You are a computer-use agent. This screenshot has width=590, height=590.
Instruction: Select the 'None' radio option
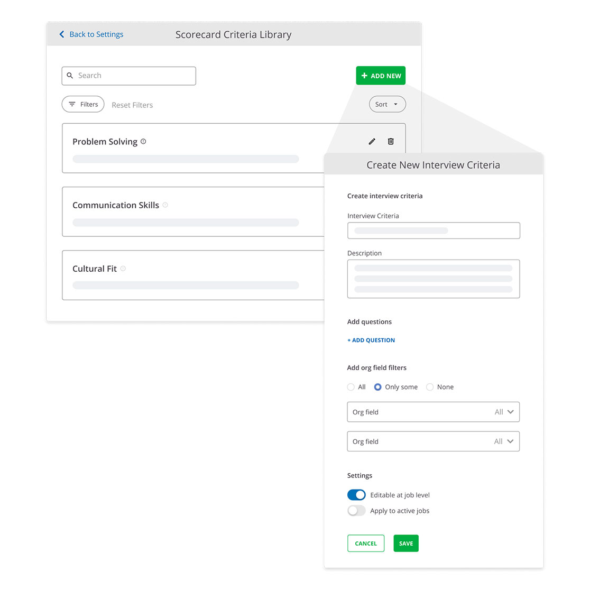[x=430, y=387]
